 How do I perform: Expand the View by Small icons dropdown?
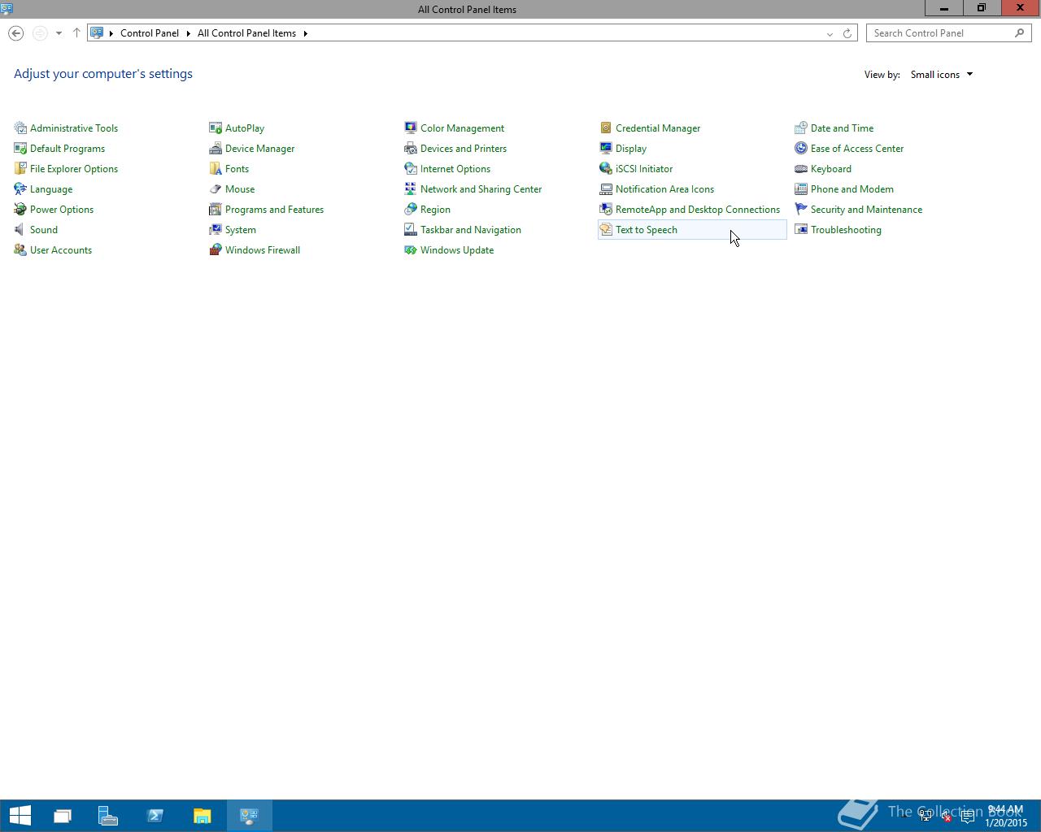[x=942, y=74]
